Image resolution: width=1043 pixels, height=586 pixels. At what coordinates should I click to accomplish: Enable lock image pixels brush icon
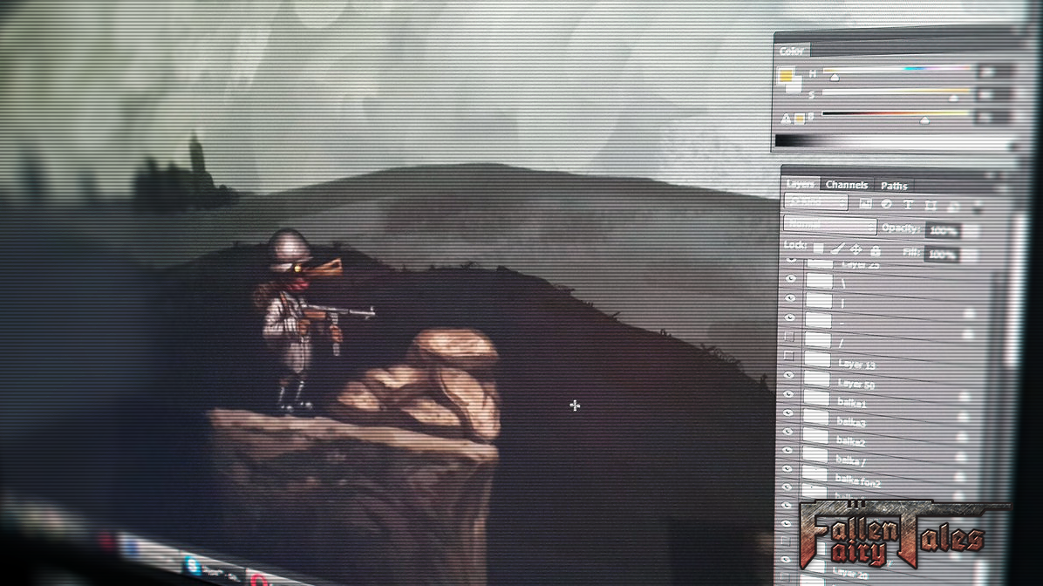tap(837, 249)
